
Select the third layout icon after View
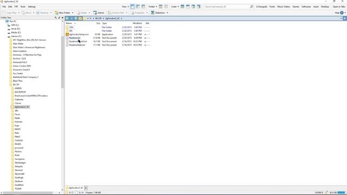point(143,6)
